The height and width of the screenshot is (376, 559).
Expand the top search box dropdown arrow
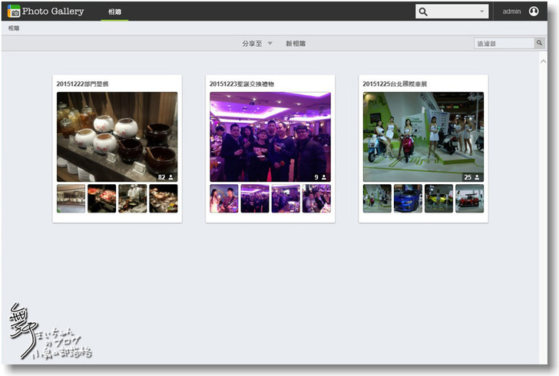tap(481, 12)
